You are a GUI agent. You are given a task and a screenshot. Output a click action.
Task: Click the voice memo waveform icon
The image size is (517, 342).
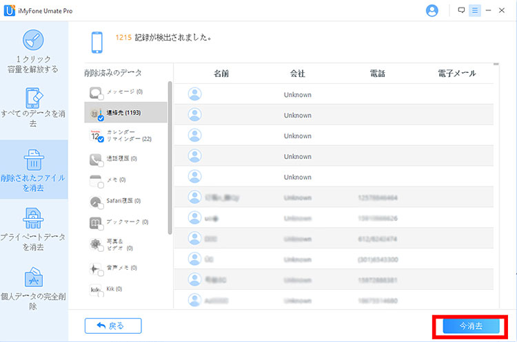click(95, 268)
